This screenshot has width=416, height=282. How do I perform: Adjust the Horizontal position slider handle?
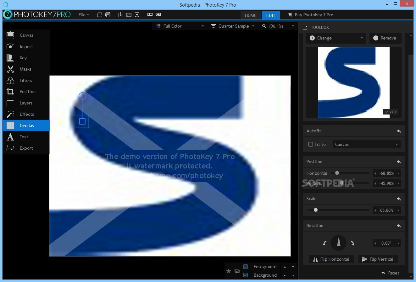pyautogui.click(x=337, y=173)
